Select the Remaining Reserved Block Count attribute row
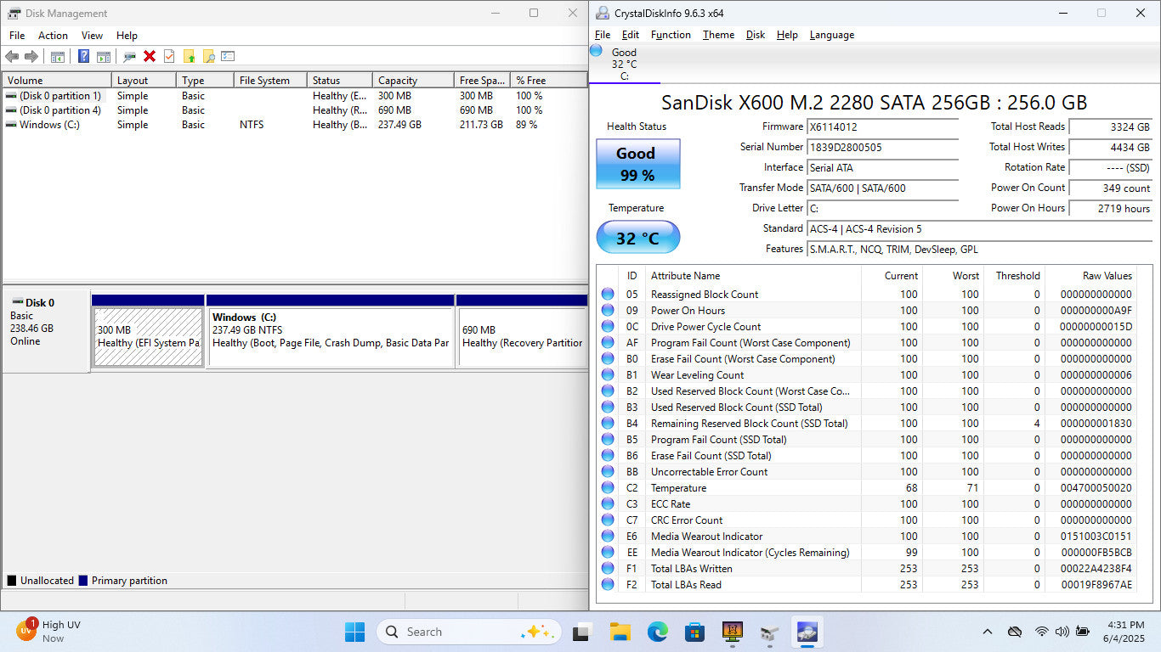 867,423
